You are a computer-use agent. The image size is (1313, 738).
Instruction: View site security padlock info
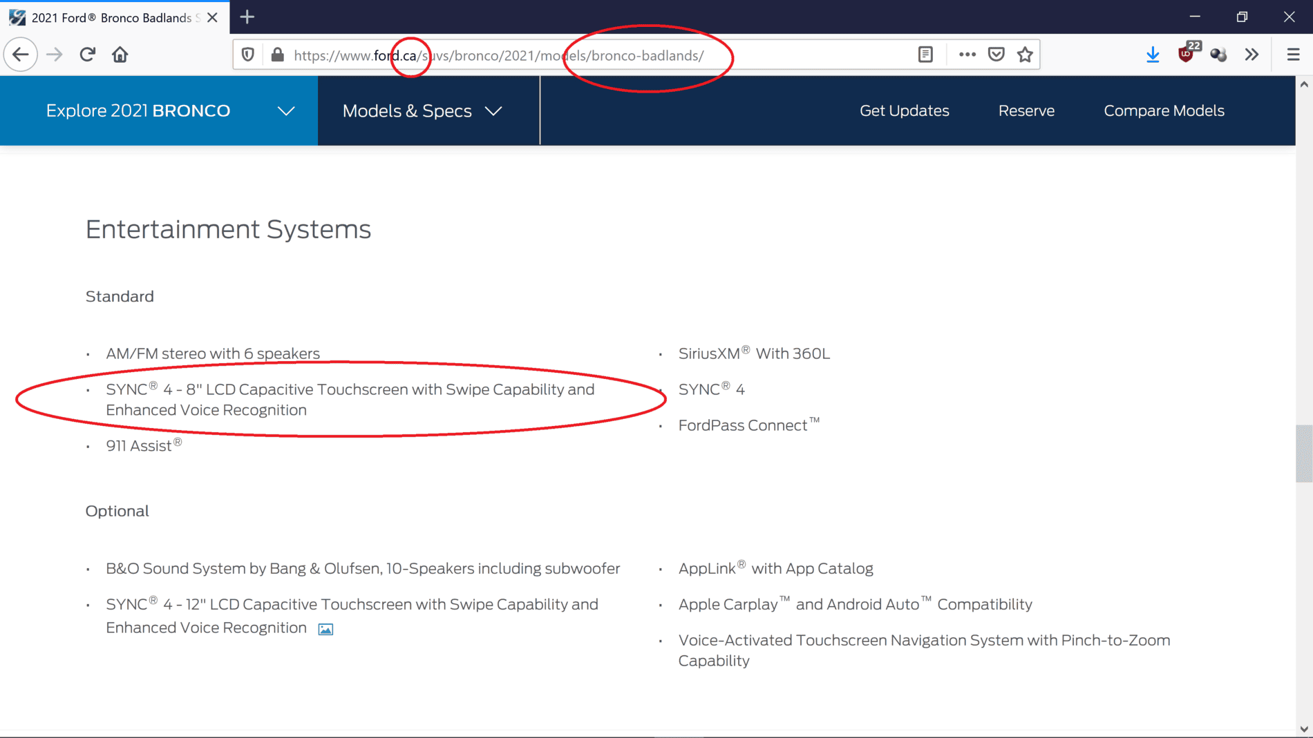pos(278,55)
